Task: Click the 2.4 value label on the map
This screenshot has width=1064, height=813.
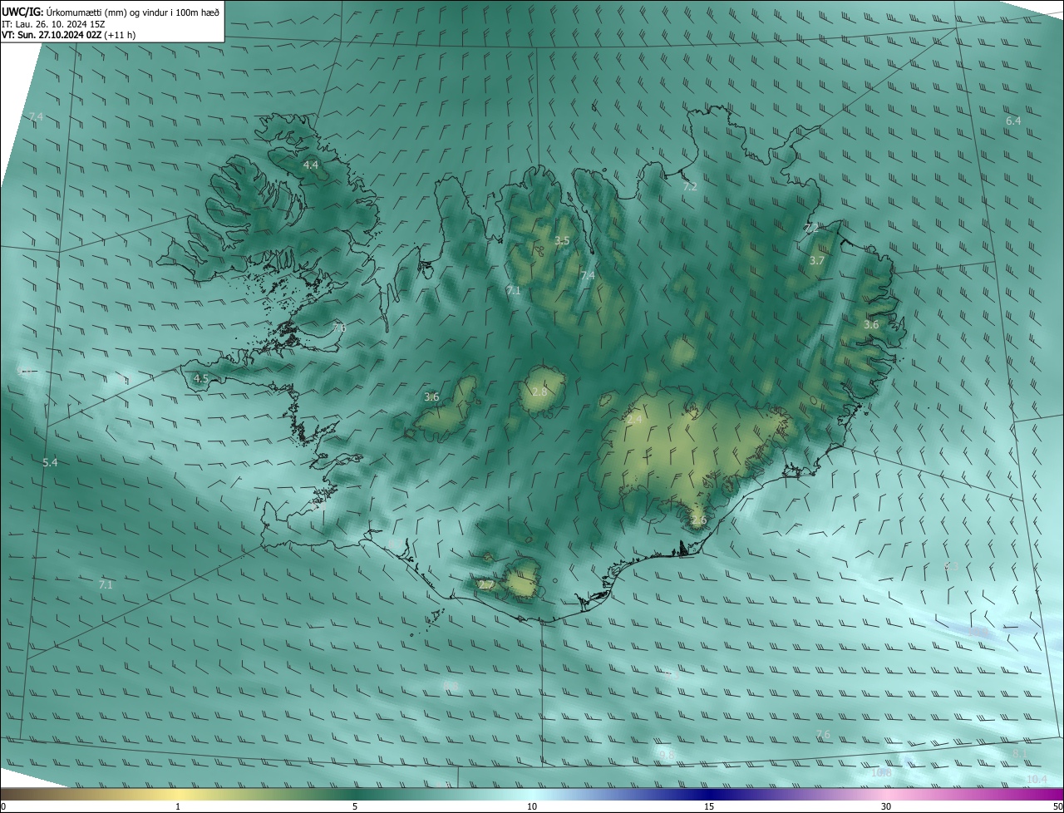Action: pyautogui.click(x=634, y=420)
